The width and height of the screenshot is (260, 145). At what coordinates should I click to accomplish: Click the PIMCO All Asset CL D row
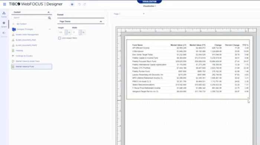190,81
